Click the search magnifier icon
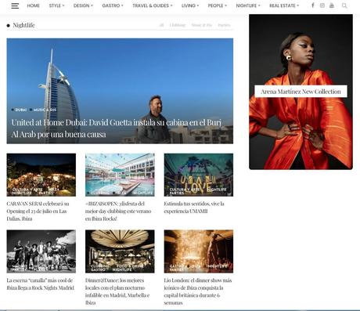The image size is (360, 311). [344, 5]
